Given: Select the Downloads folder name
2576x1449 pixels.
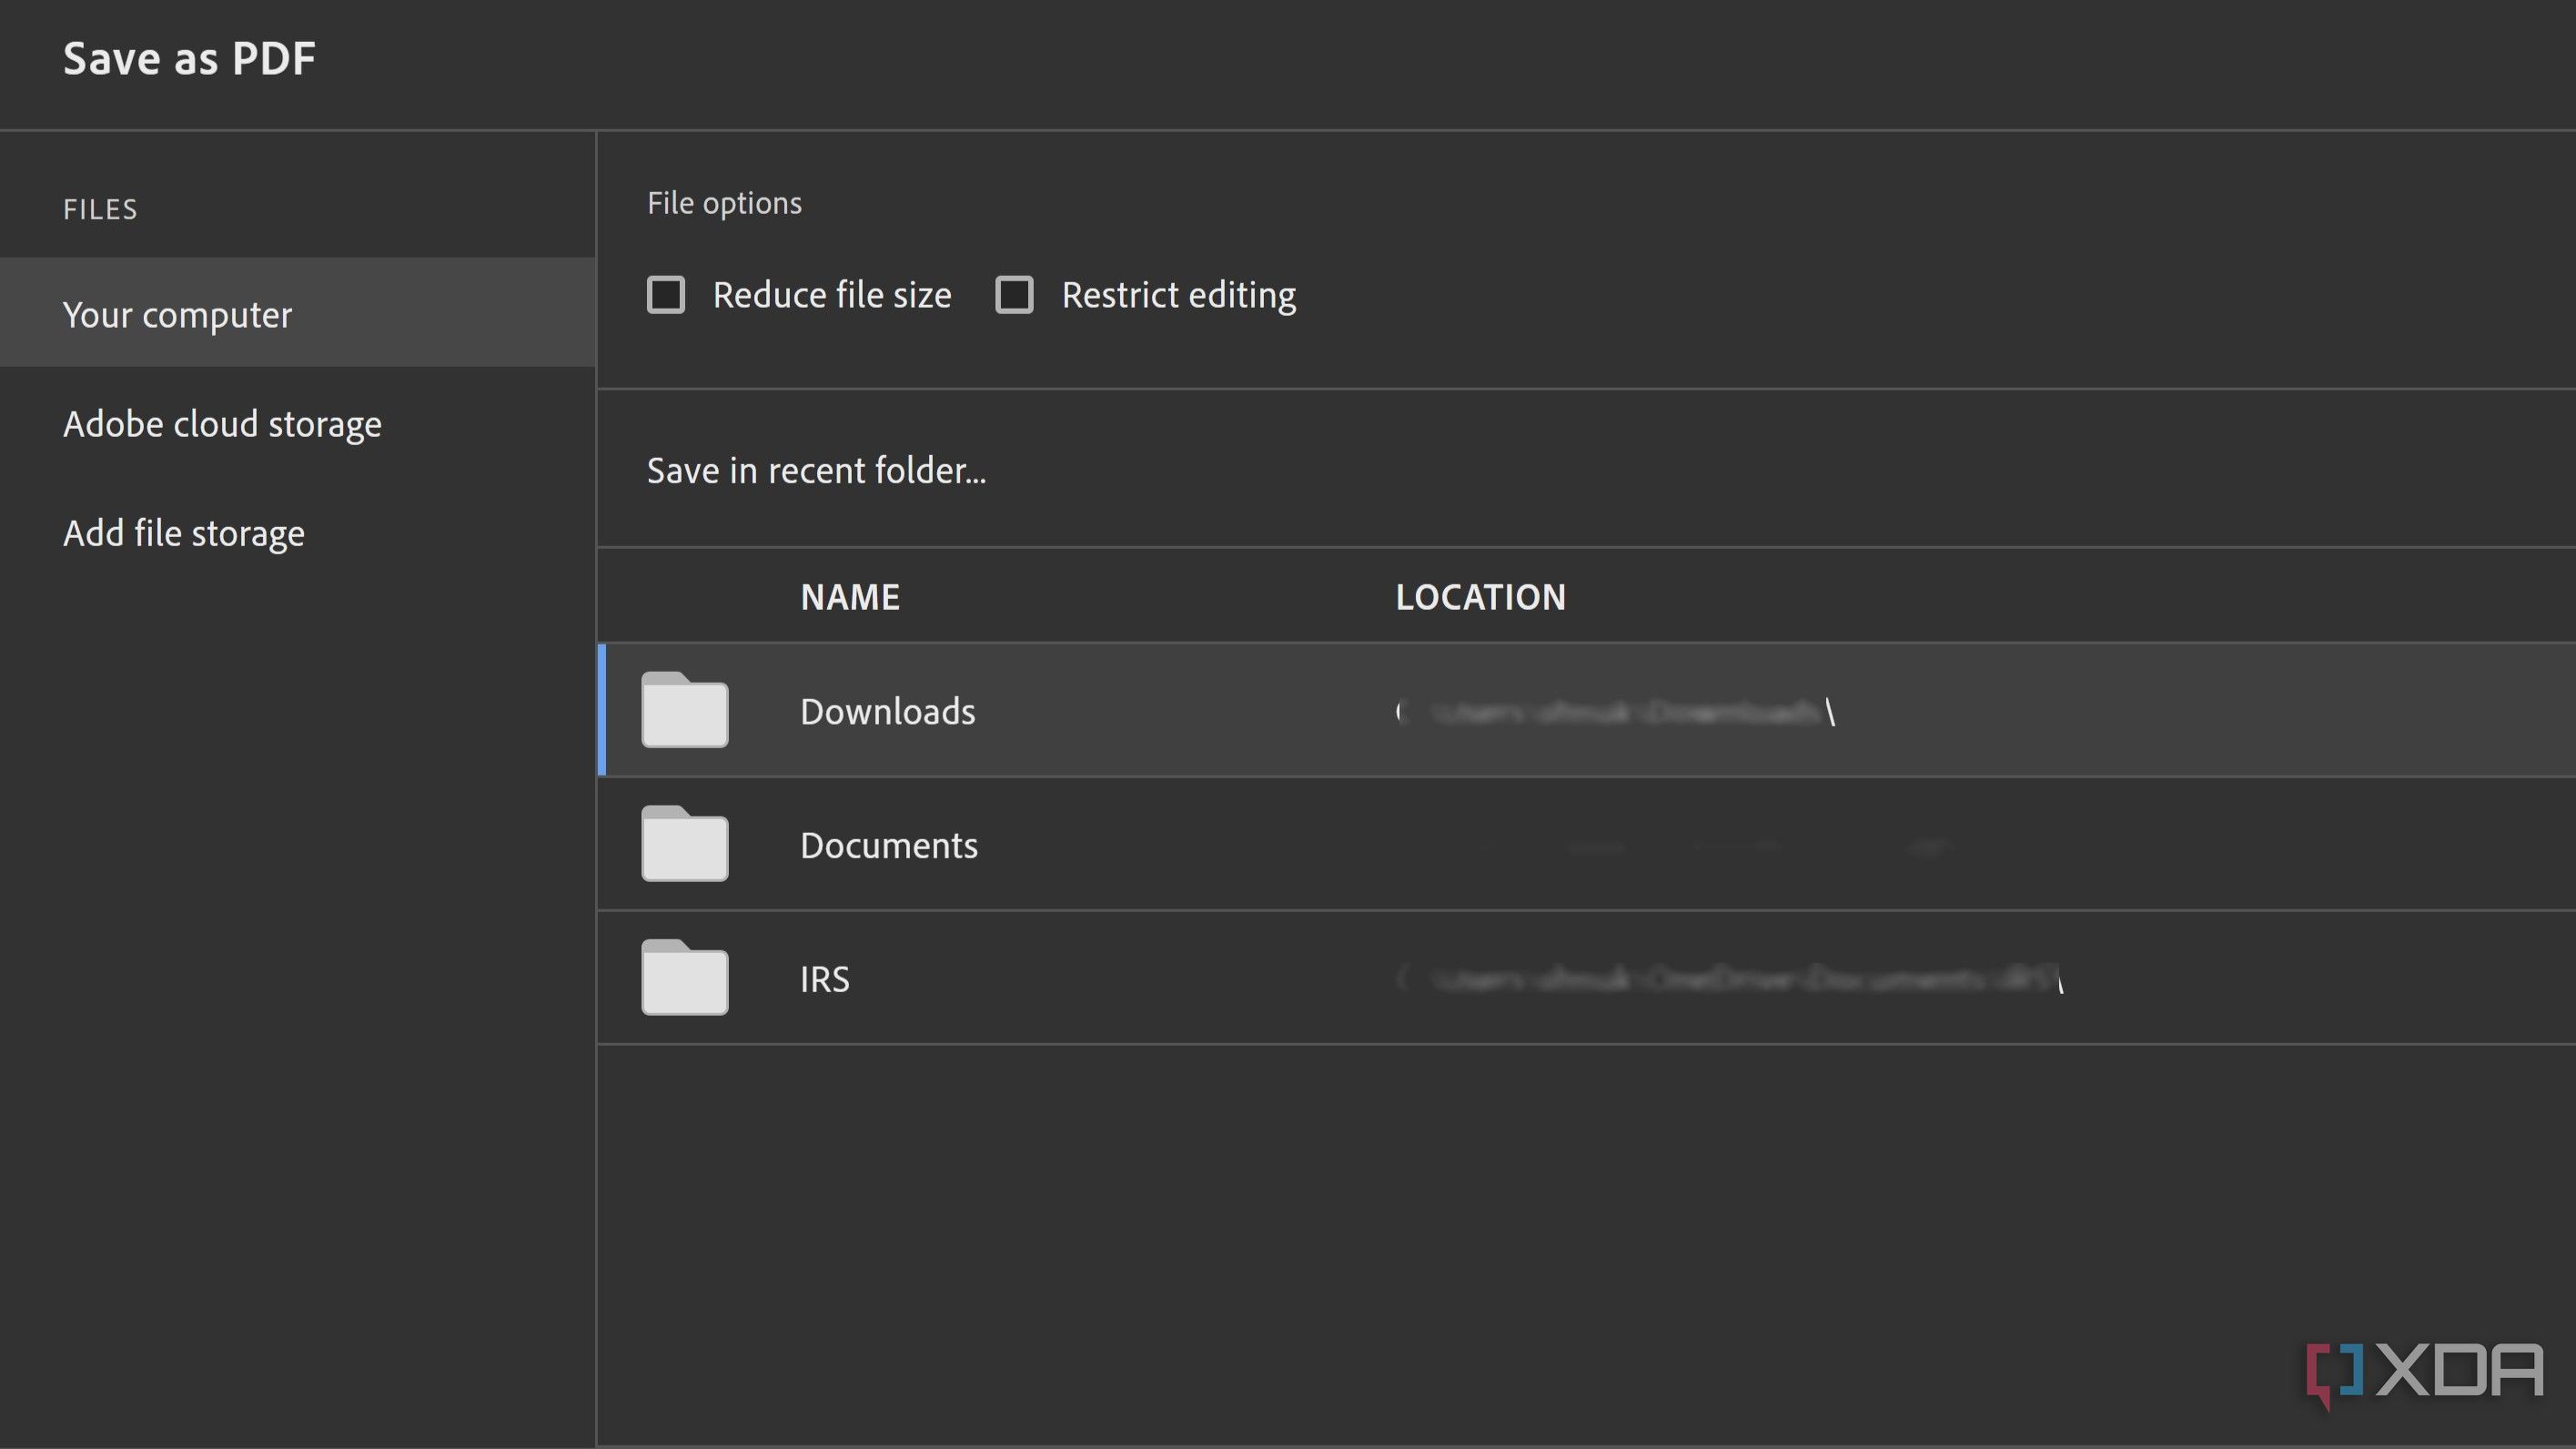Looking at the screenshot, I should (888, 711).
